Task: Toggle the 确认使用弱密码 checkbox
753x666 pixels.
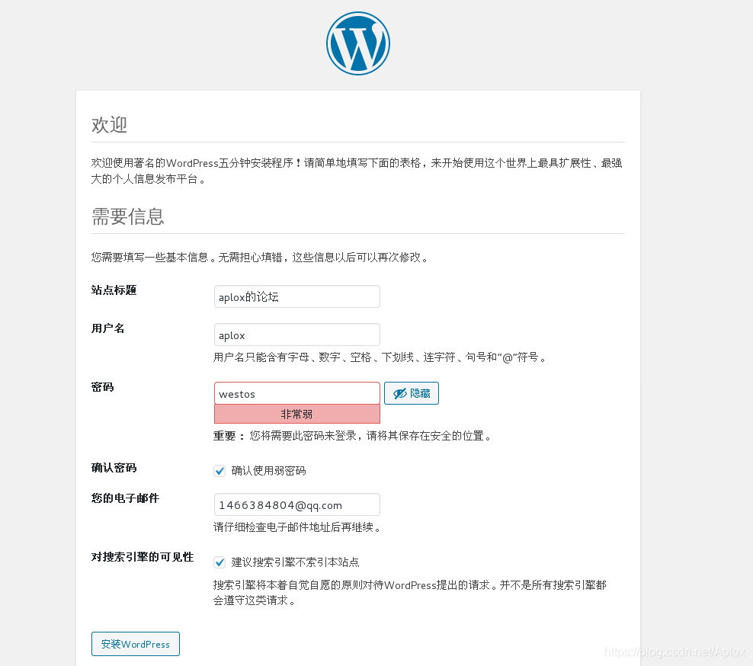Action: (219, 471)
